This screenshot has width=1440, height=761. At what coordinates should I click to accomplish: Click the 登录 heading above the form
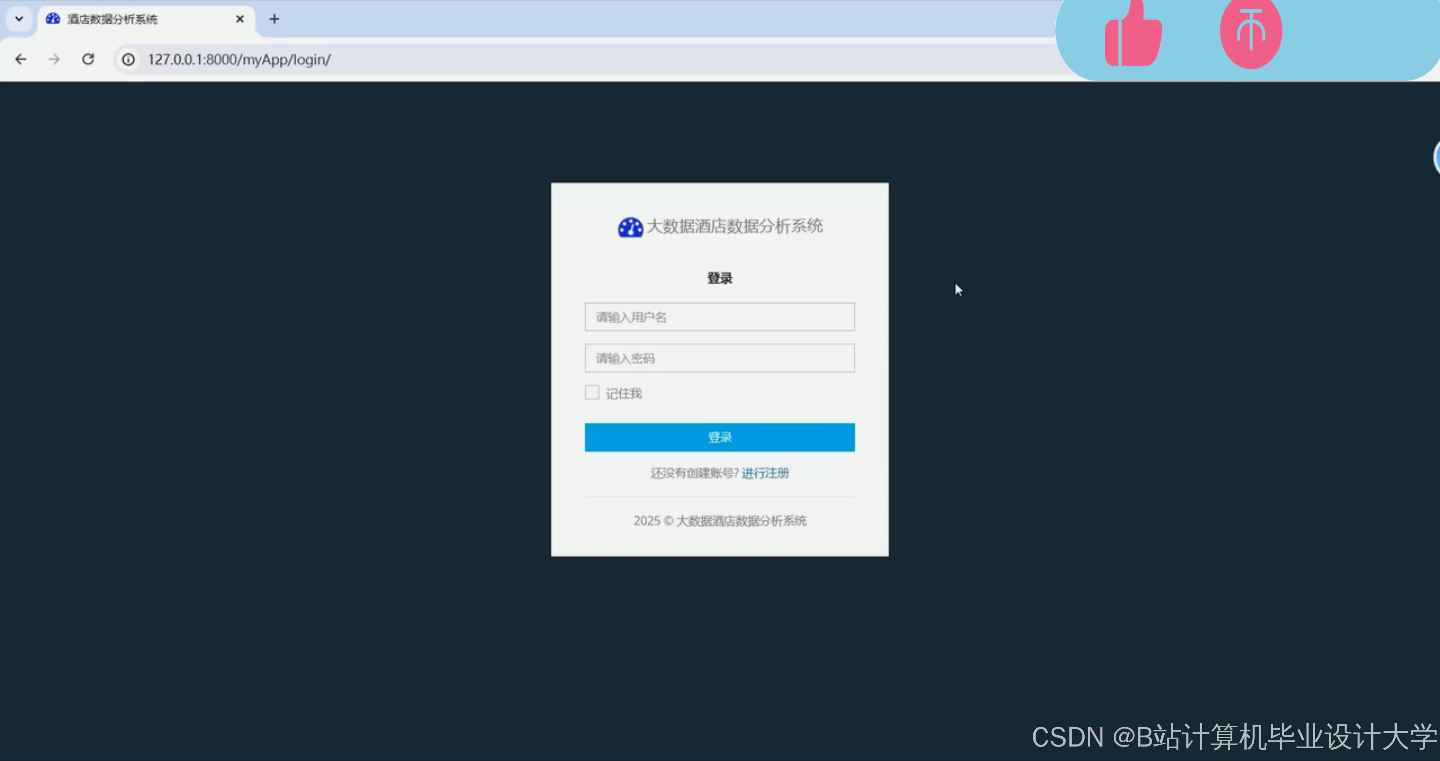pos(719,278)
